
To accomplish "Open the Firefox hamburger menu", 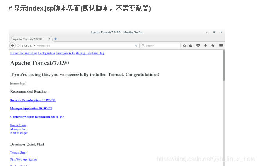I will tap(221, 45).
